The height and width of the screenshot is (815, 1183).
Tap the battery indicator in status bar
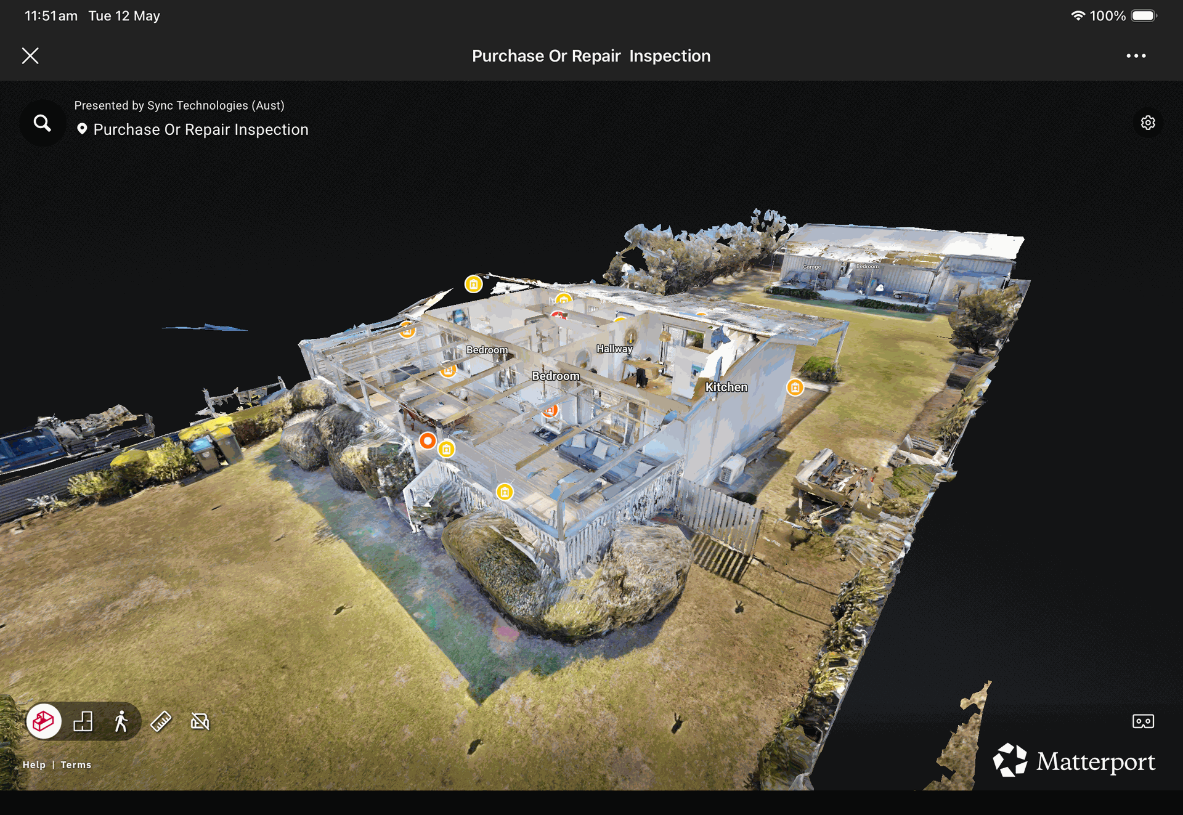1144,16
